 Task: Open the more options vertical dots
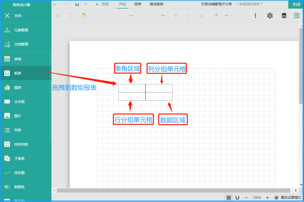point(255,16)
